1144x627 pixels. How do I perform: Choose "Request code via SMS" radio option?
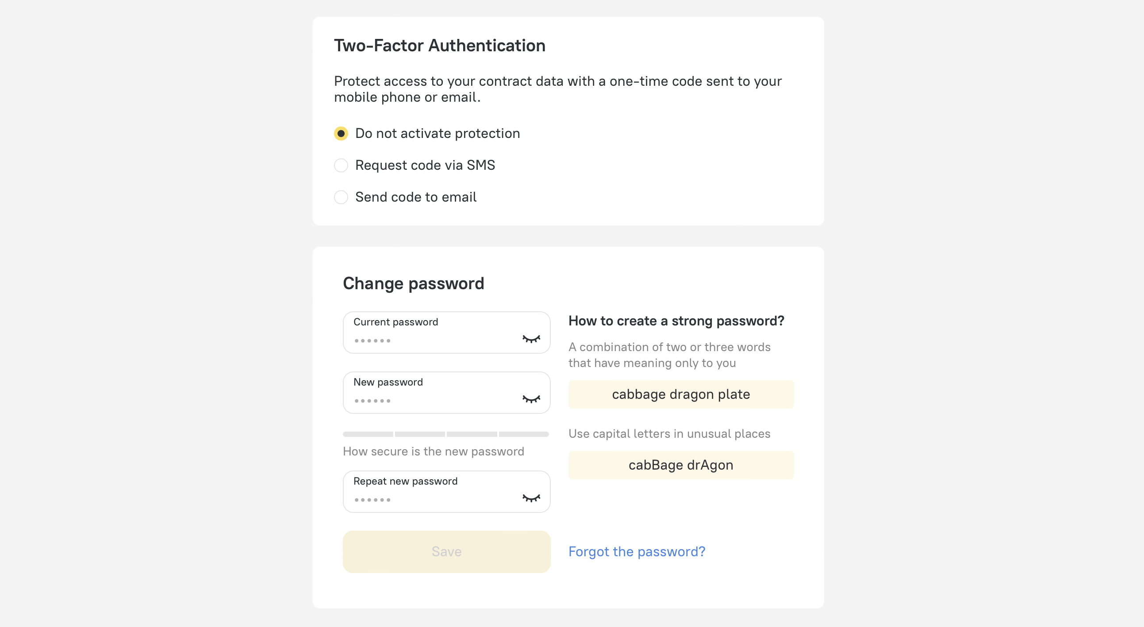tap(341, 165)
